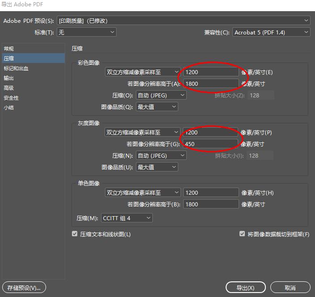Open the 压缩(N) 自动 (JPEG) dropdown
This screenshot has width=315, height=297.
[161, 155]
